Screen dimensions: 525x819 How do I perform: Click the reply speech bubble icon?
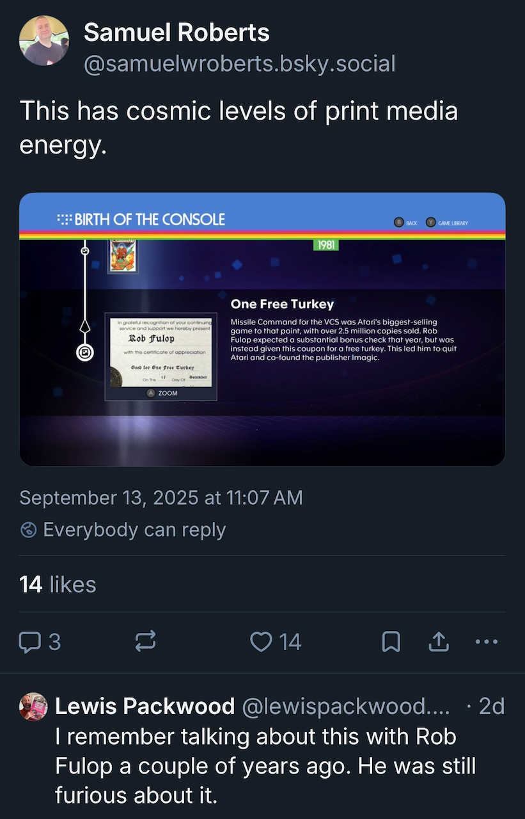[29, 642]
